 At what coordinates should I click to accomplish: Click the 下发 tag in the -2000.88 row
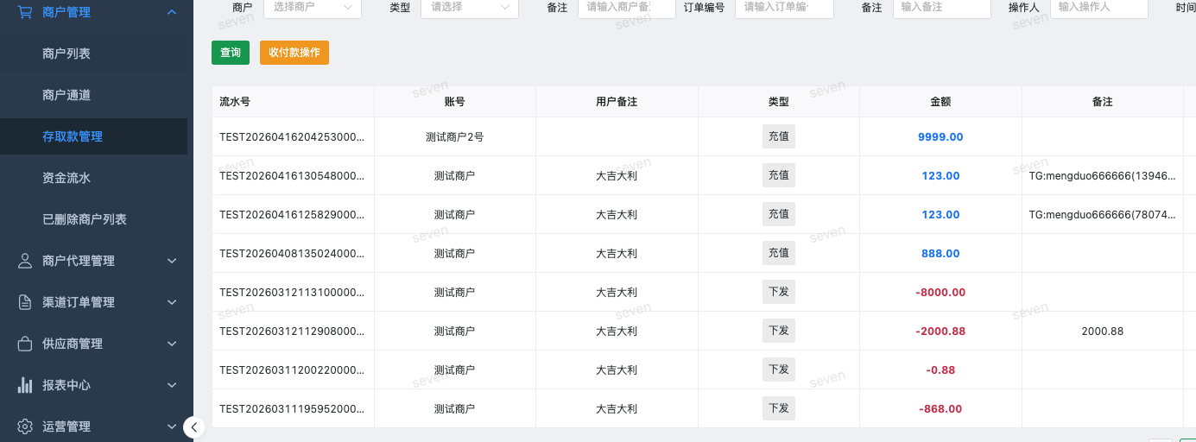point(779,331)
